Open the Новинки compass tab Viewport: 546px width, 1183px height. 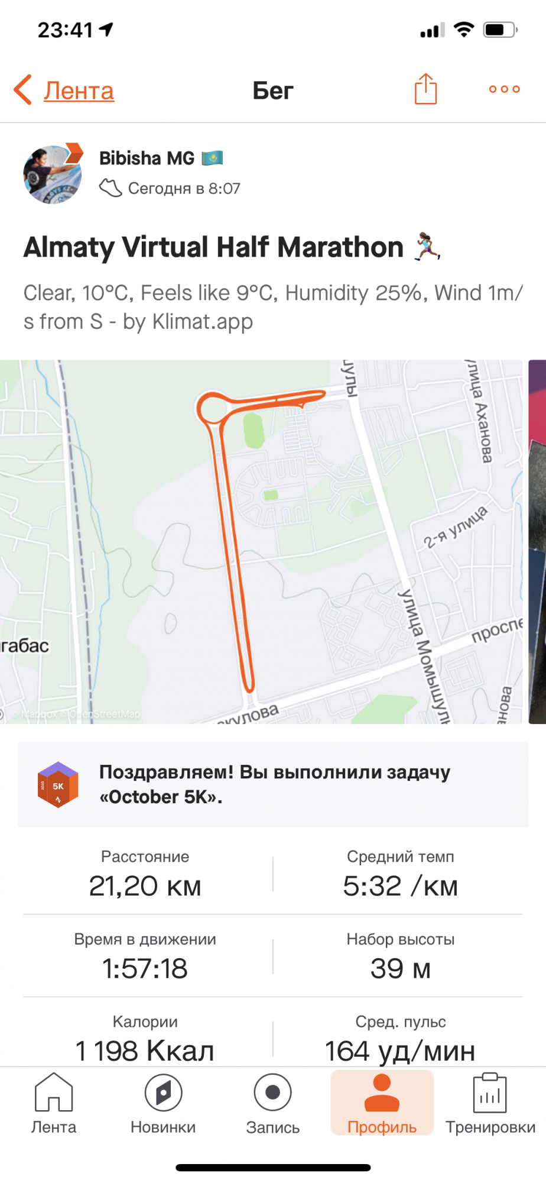163,1104
